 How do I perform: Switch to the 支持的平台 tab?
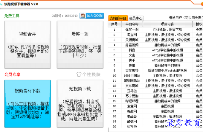click(118, 18)
